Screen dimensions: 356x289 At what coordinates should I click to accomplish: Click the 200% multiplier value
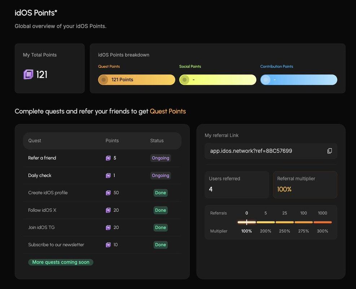click(x=265, y=231)
